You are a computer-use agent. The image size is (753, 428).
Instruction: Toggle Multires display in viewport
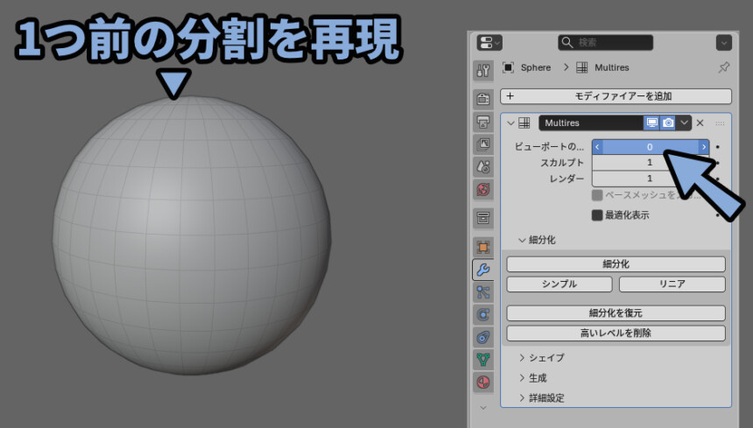651,123
